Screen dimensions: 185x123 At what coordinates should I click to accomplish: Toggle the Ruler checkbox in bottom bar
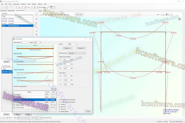[14, 118]
